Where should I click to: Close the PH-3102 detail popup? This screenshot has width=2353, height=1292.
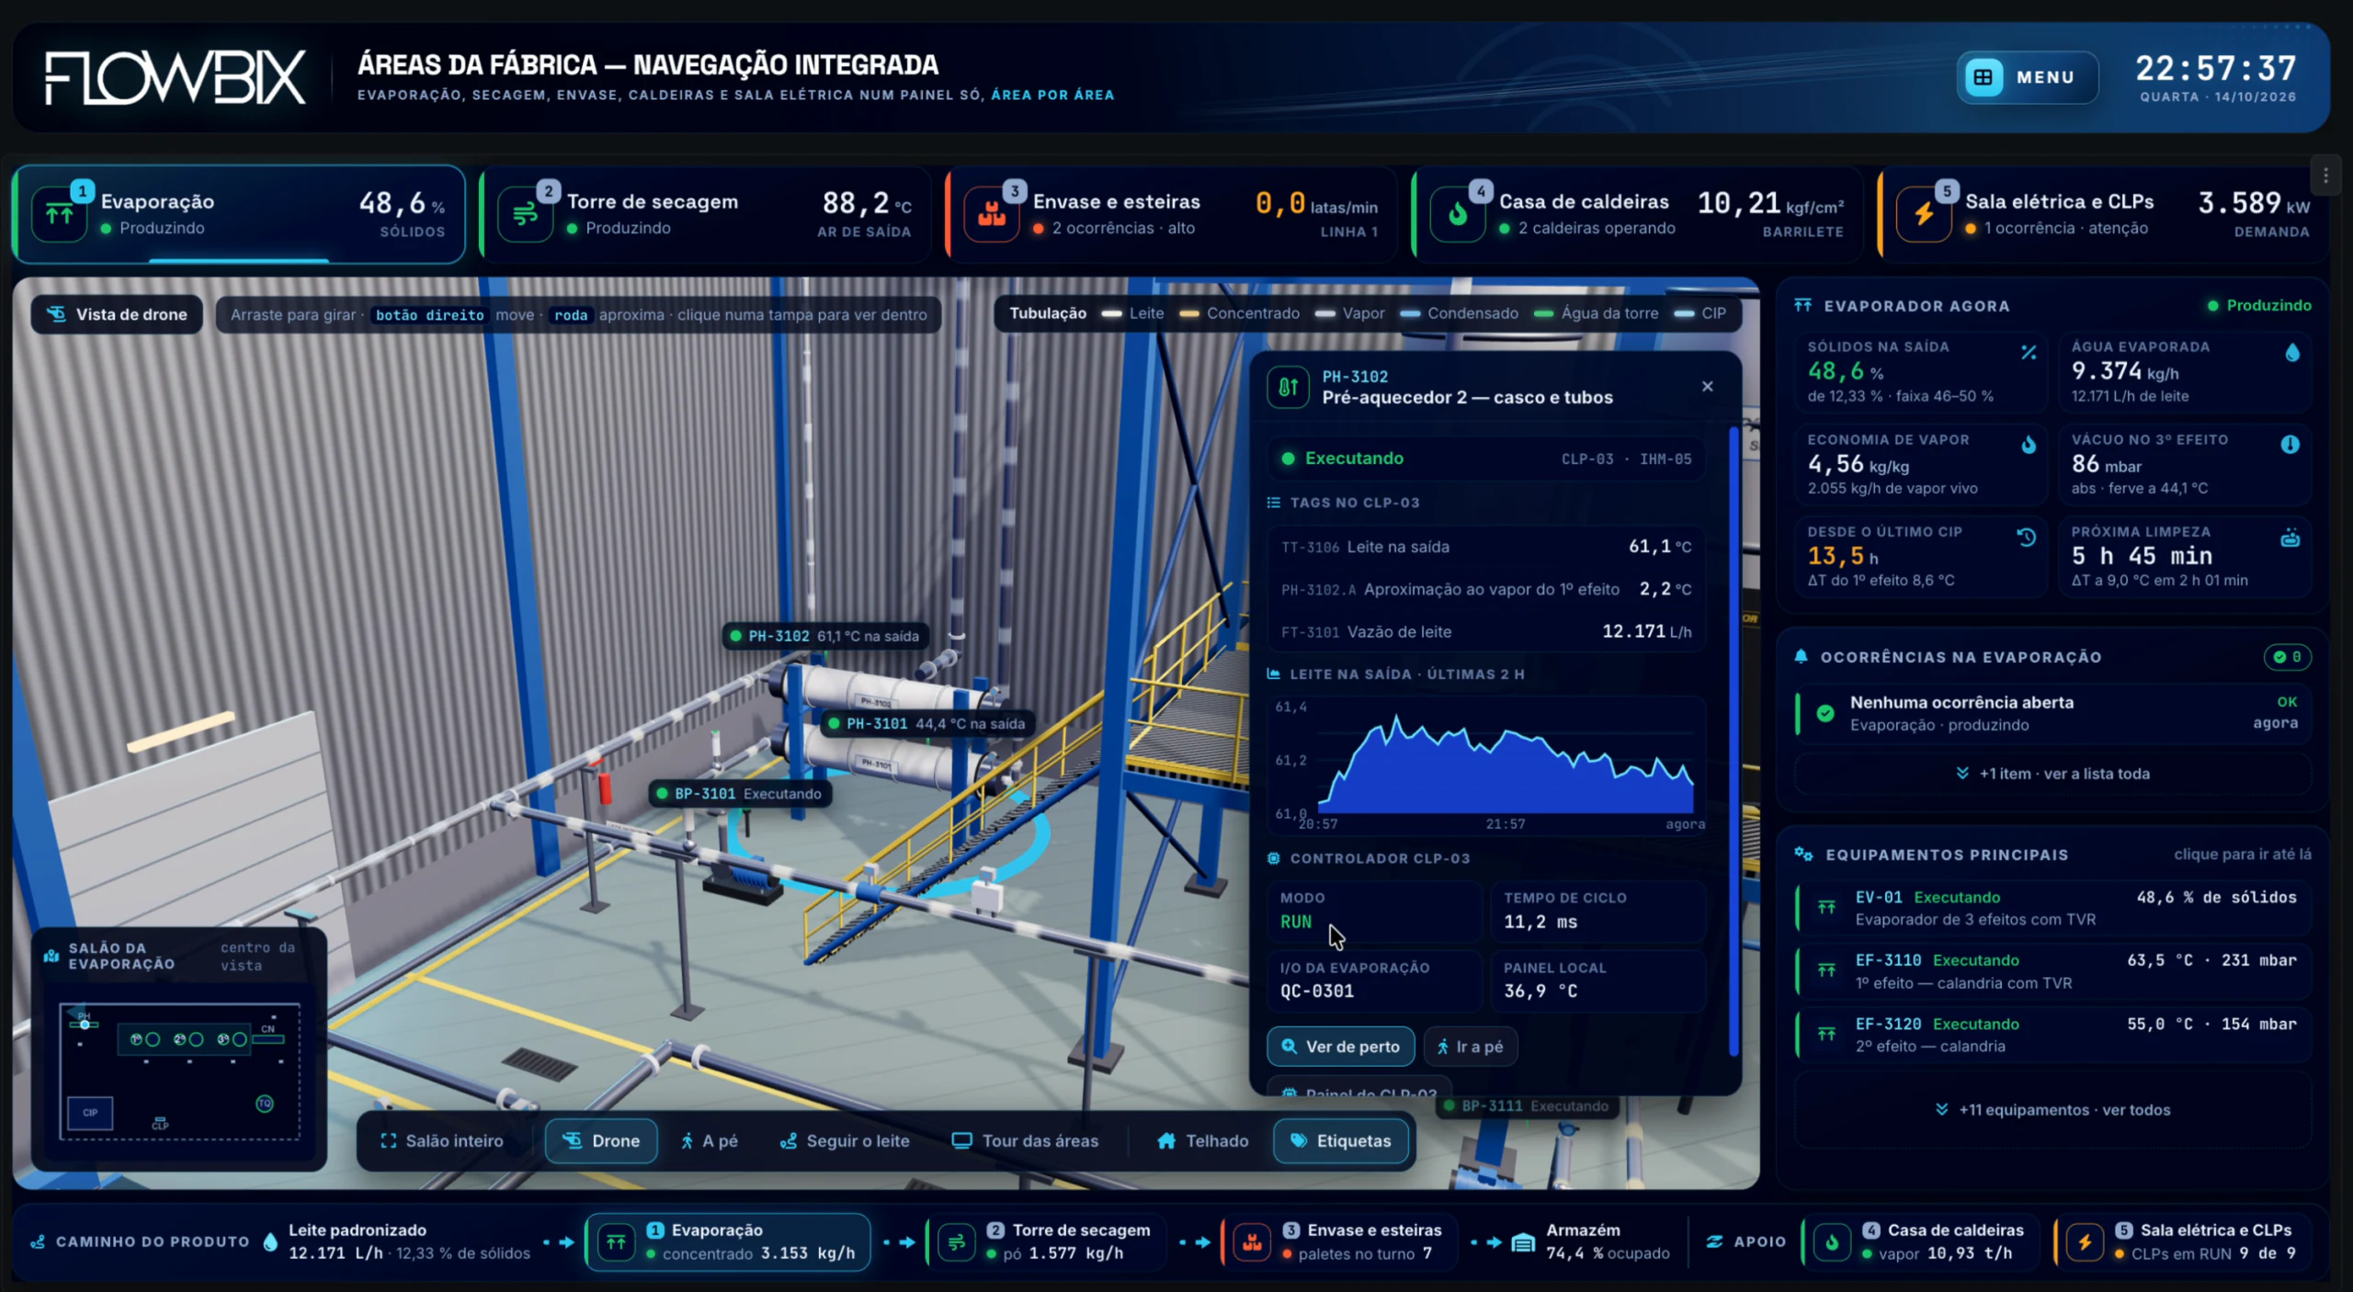(x=1707, y=387)
